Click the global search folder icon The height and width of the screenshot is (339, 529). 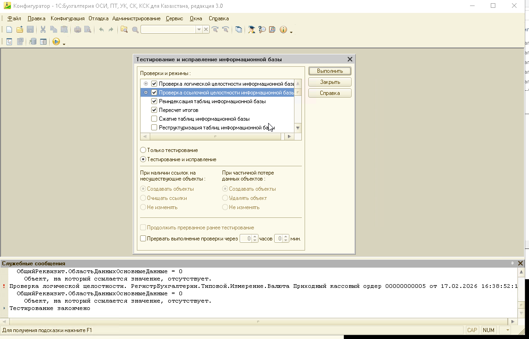tap(124, 29)
